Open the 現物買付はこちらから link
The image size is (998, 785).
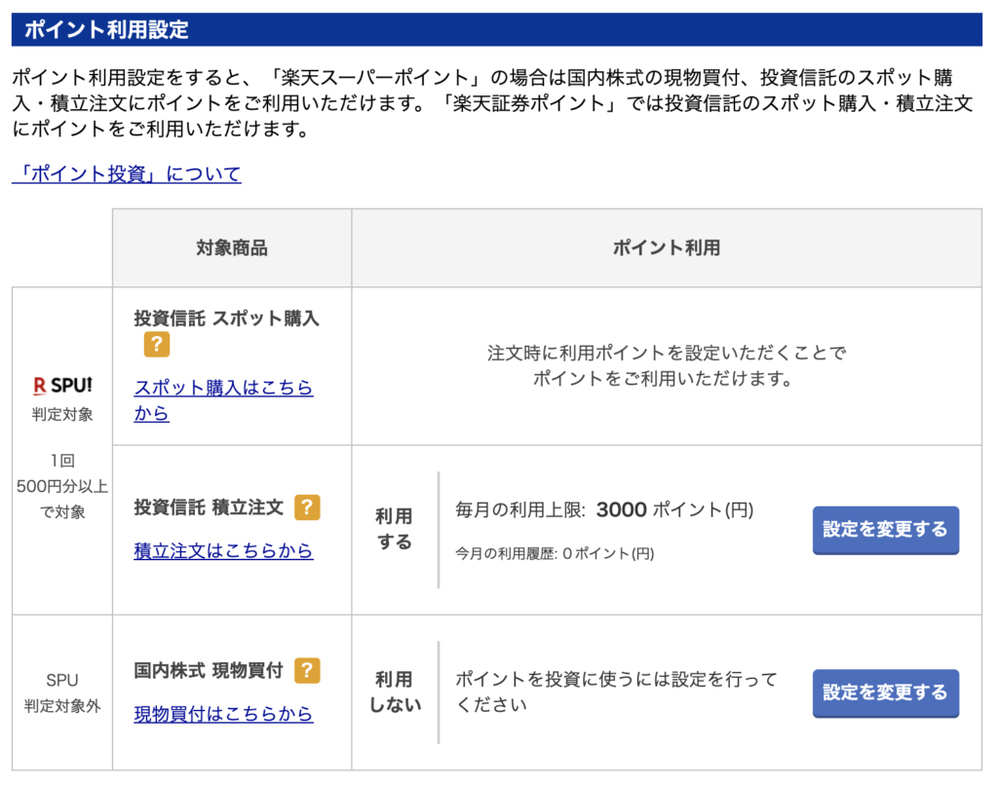pyautogui.click(x=223, y=714)
